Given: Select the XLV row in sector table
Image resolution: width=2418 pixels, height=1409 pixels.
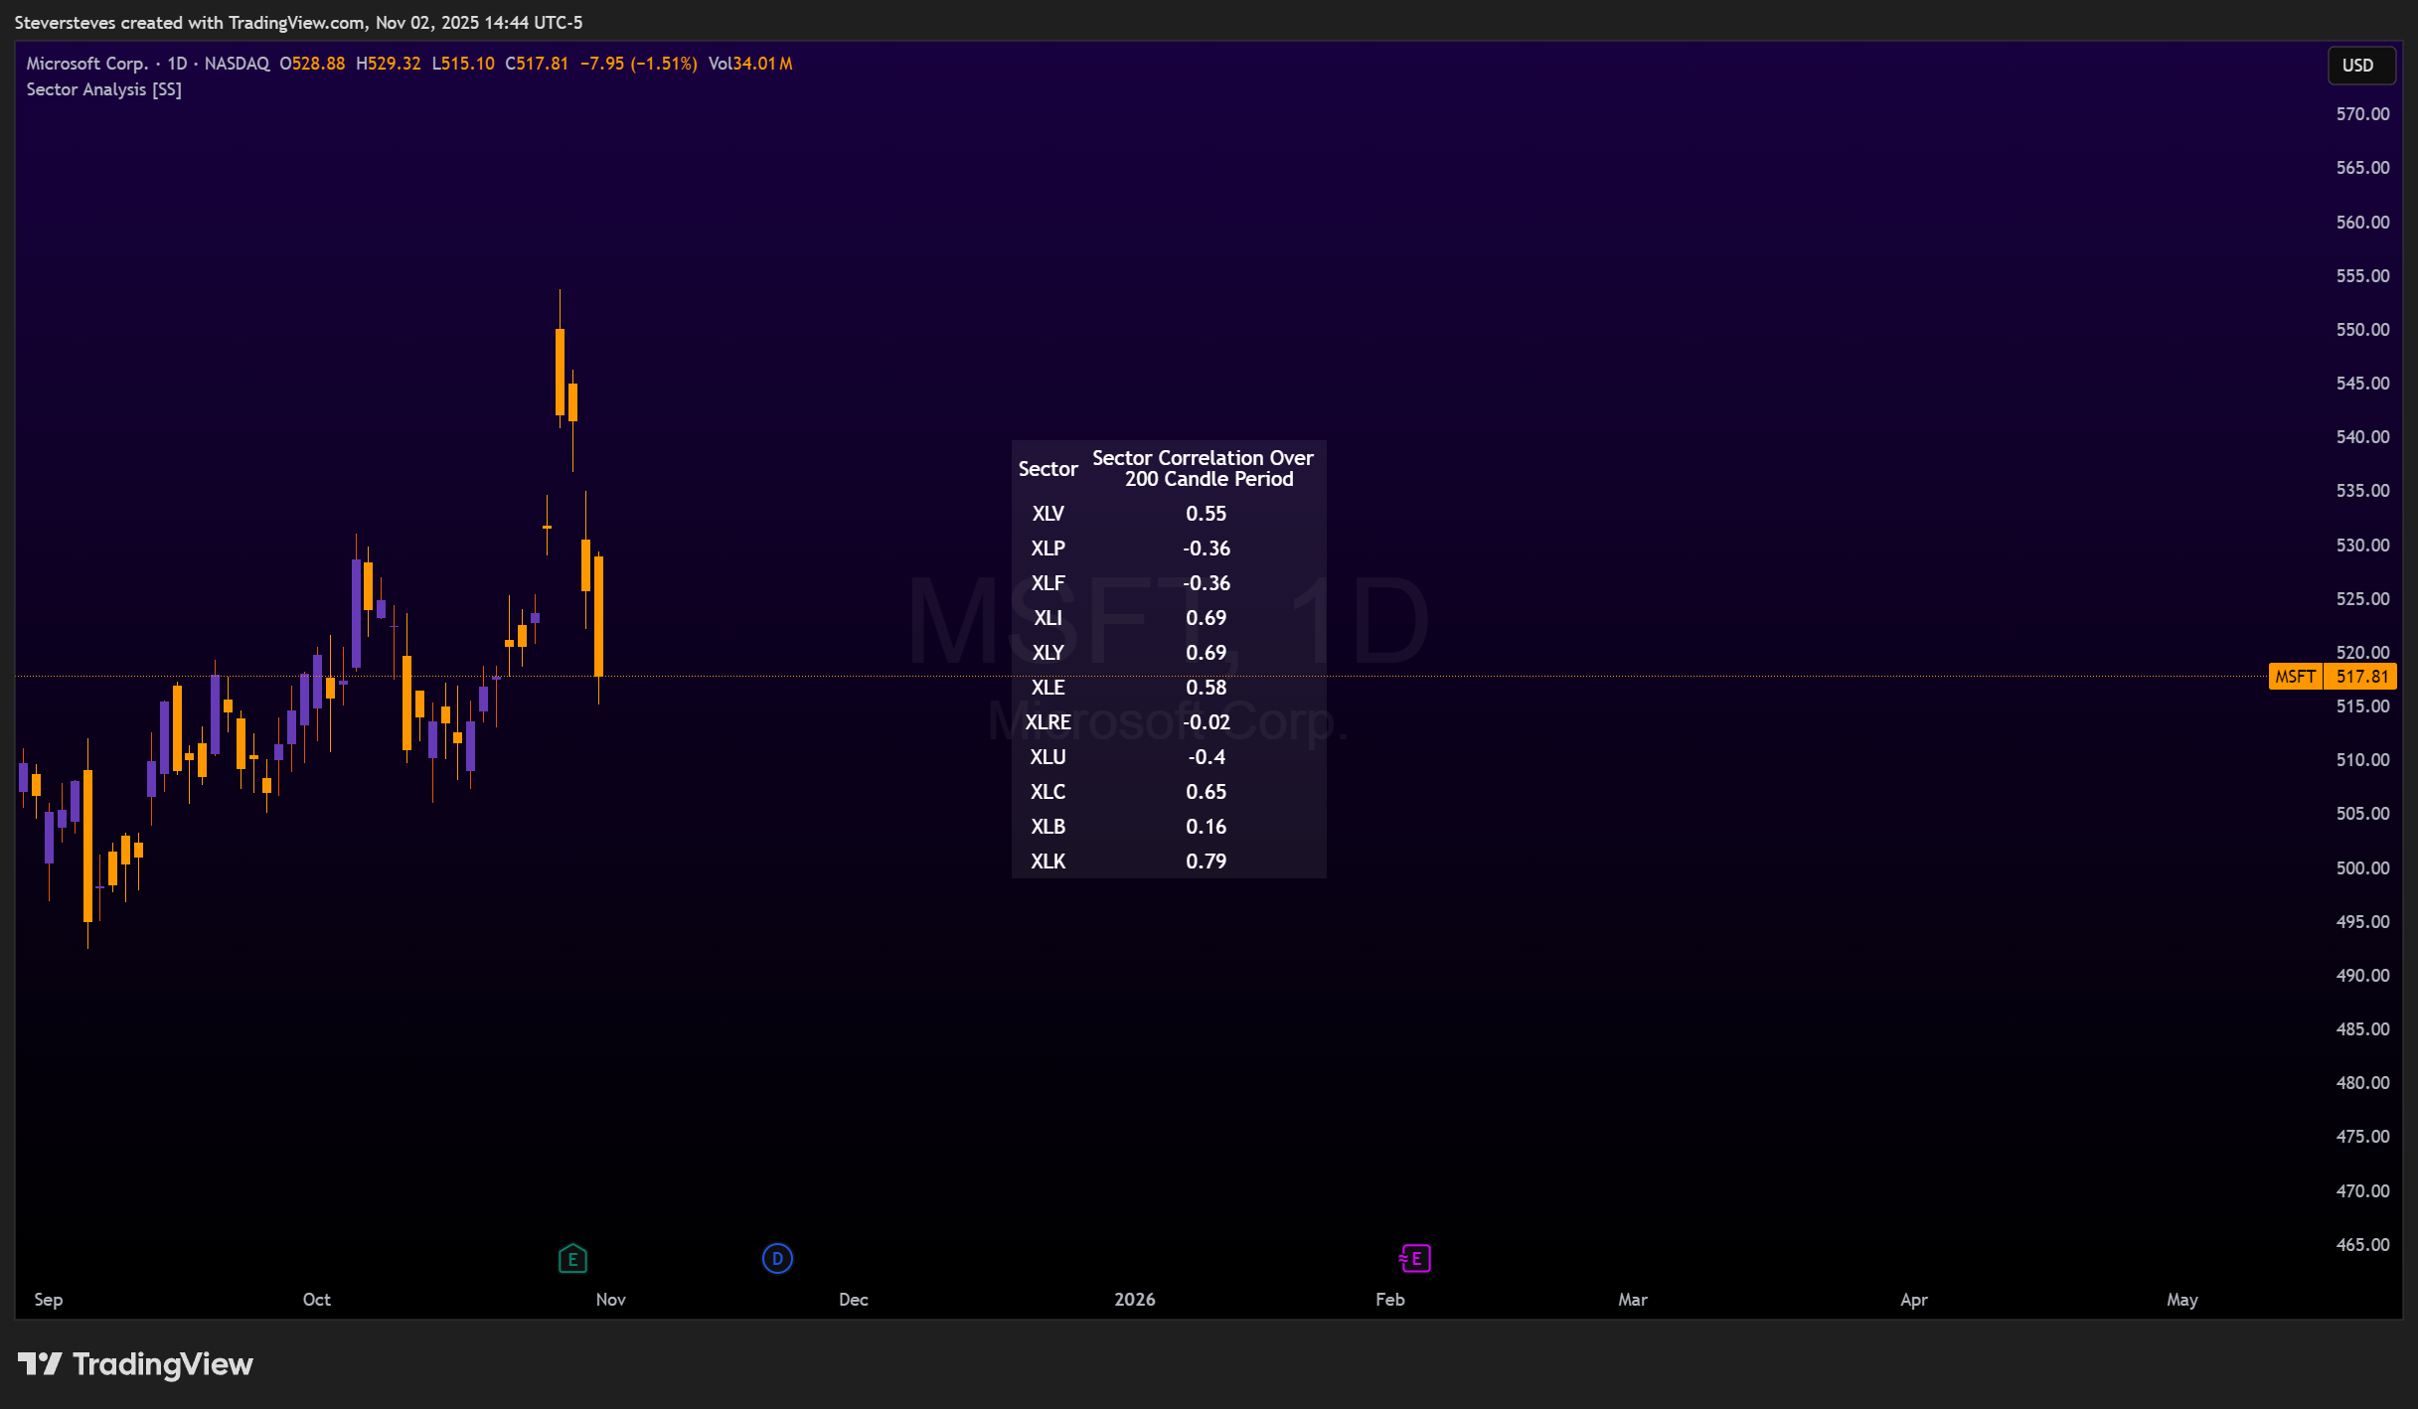Looking at the screenshot, I should pyautogui.click(x=1169, y=514).
